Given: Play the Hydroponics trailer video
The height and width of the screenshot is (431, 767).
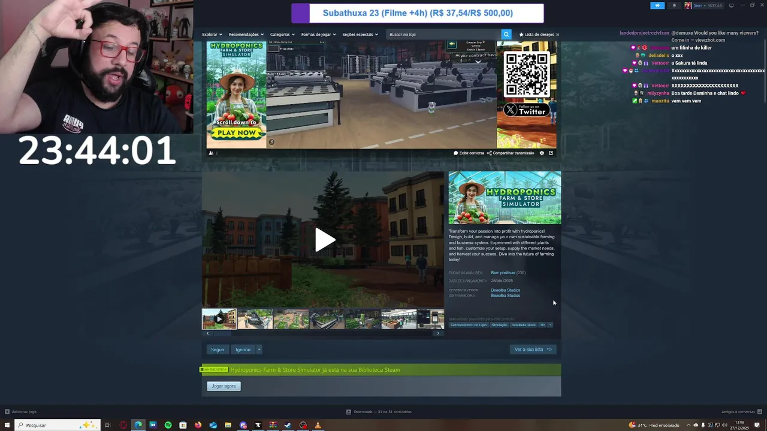Looking at the screenshot, I should coord(325,240).
